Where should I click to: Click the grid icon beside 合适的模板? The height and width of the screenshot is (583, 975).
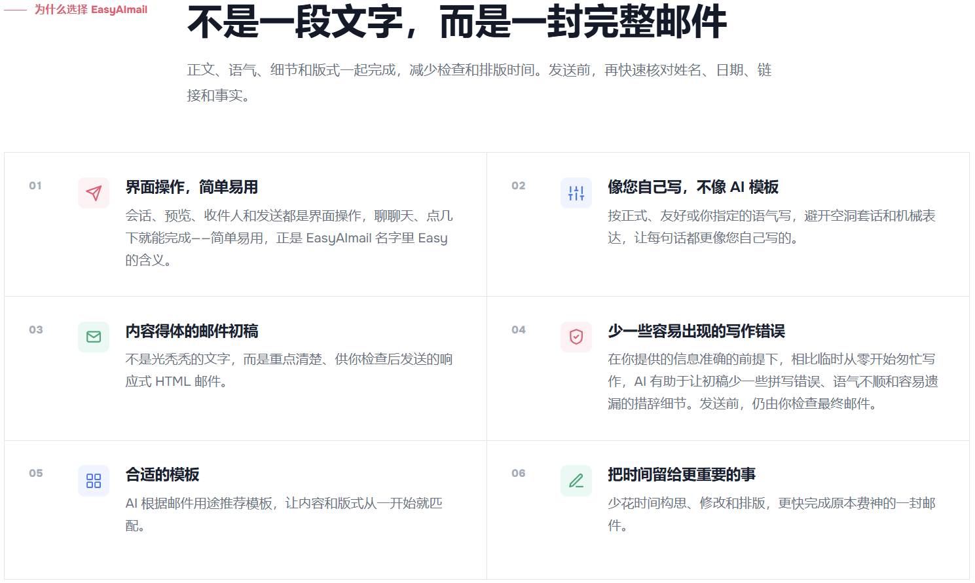pyautogui.click(x=94, y=481)
